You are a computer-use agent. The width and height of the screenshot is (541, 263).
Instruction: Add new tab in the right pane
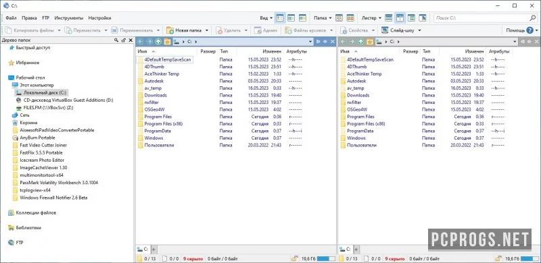[356, 249]
